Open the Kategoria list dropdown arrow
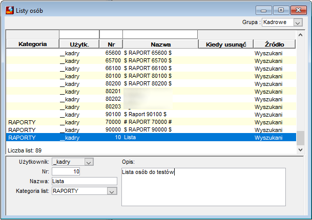The width and height of the screenshot is (312, 220). click(x=112, y=191)
